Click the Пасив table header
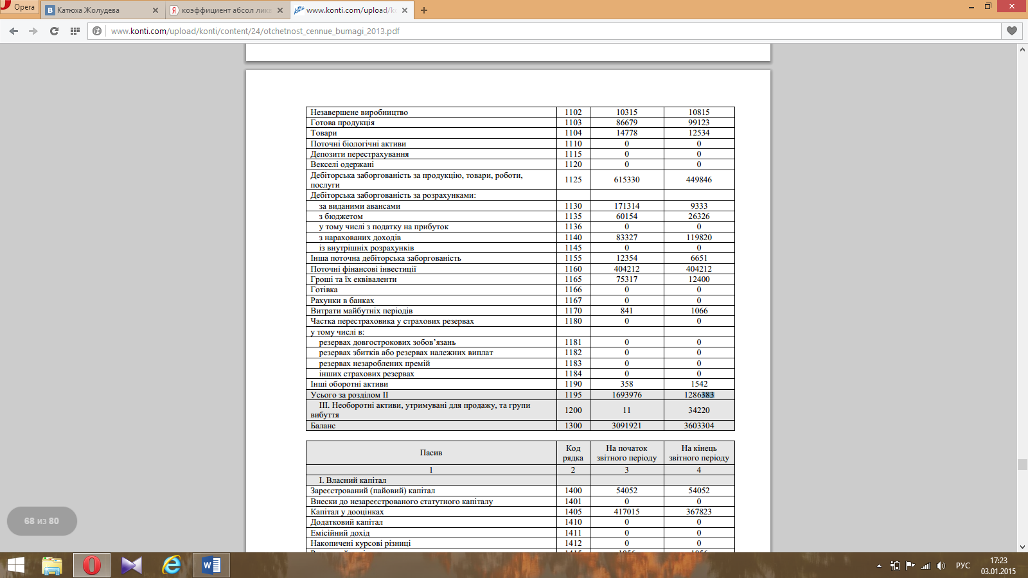This screenshot has width=1028, height=578. point(431,453)
